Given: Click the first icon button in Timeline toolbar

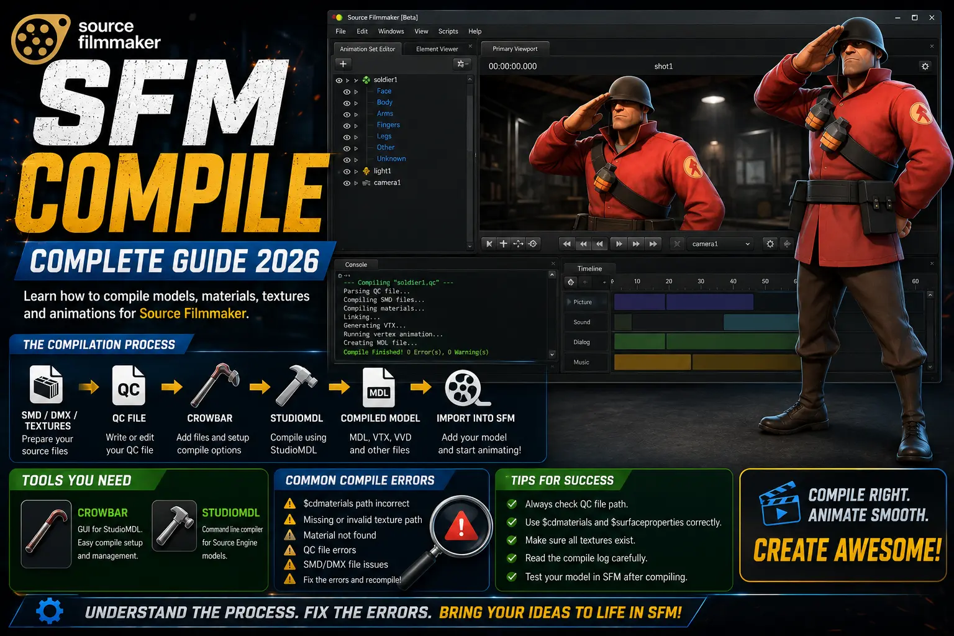Looking at the screenshot, I should click(571, 282).
